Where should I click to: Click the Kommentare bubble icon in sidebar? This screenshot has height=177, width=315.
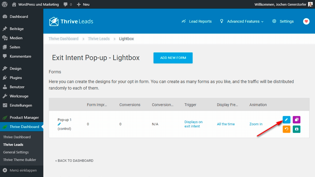point(5,57)
